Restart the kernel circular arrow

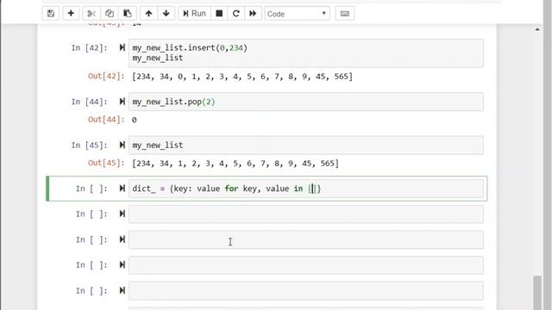point(235,14)
